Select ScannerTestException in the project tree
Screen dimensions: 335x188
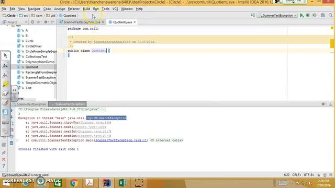point(41,77)
